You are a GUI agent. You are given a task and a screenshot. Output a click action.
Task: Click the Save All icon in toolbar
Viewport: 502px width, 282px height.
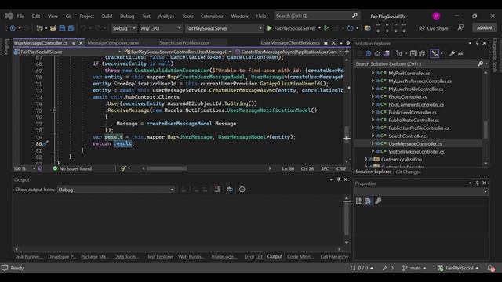tap(71, 28)
